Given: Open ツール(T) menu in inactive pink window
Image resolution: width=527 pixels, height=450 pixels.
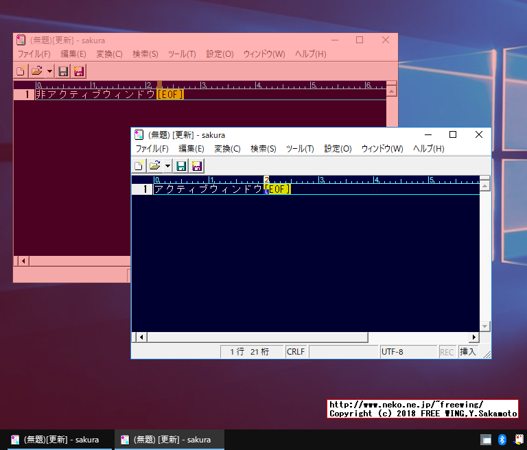Looking at the screenshot, I should pyautogui.click(x=182, y=54).
